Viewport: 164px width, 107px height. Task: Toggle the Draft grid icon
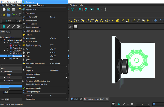[x=76, y=27]
